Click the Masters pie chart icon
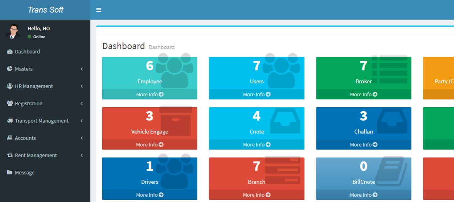This screenshot has width=454, height=202. coord(10,69)
